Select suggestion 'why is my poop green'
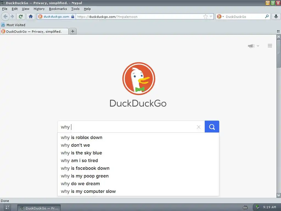 pyautogui.click(x=138, y=176)
